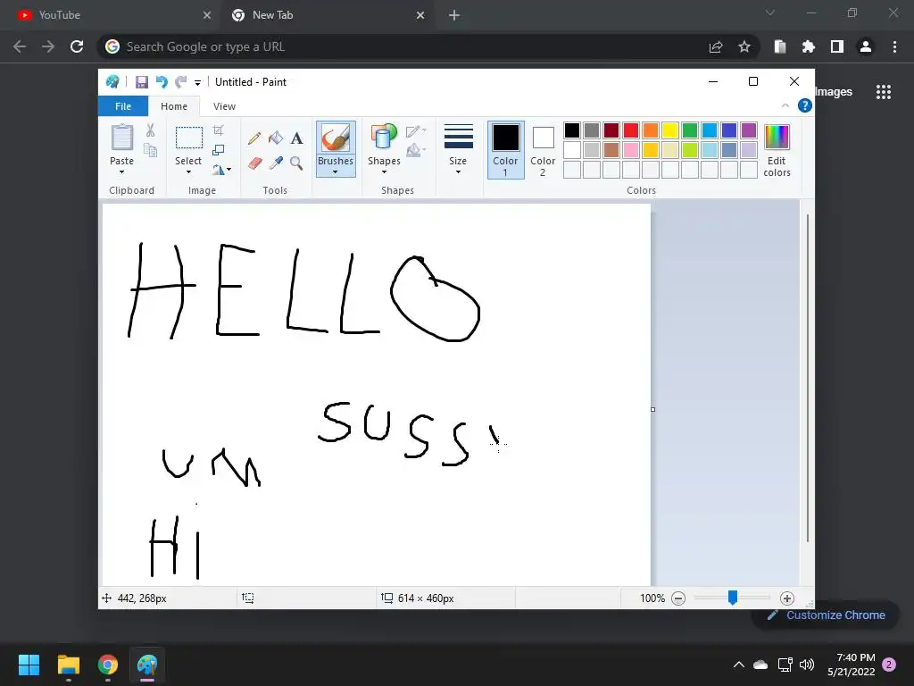The width and height of the screenshot is (914, 686).
Task: Pick the green color swatch
Action: (690, 130)
